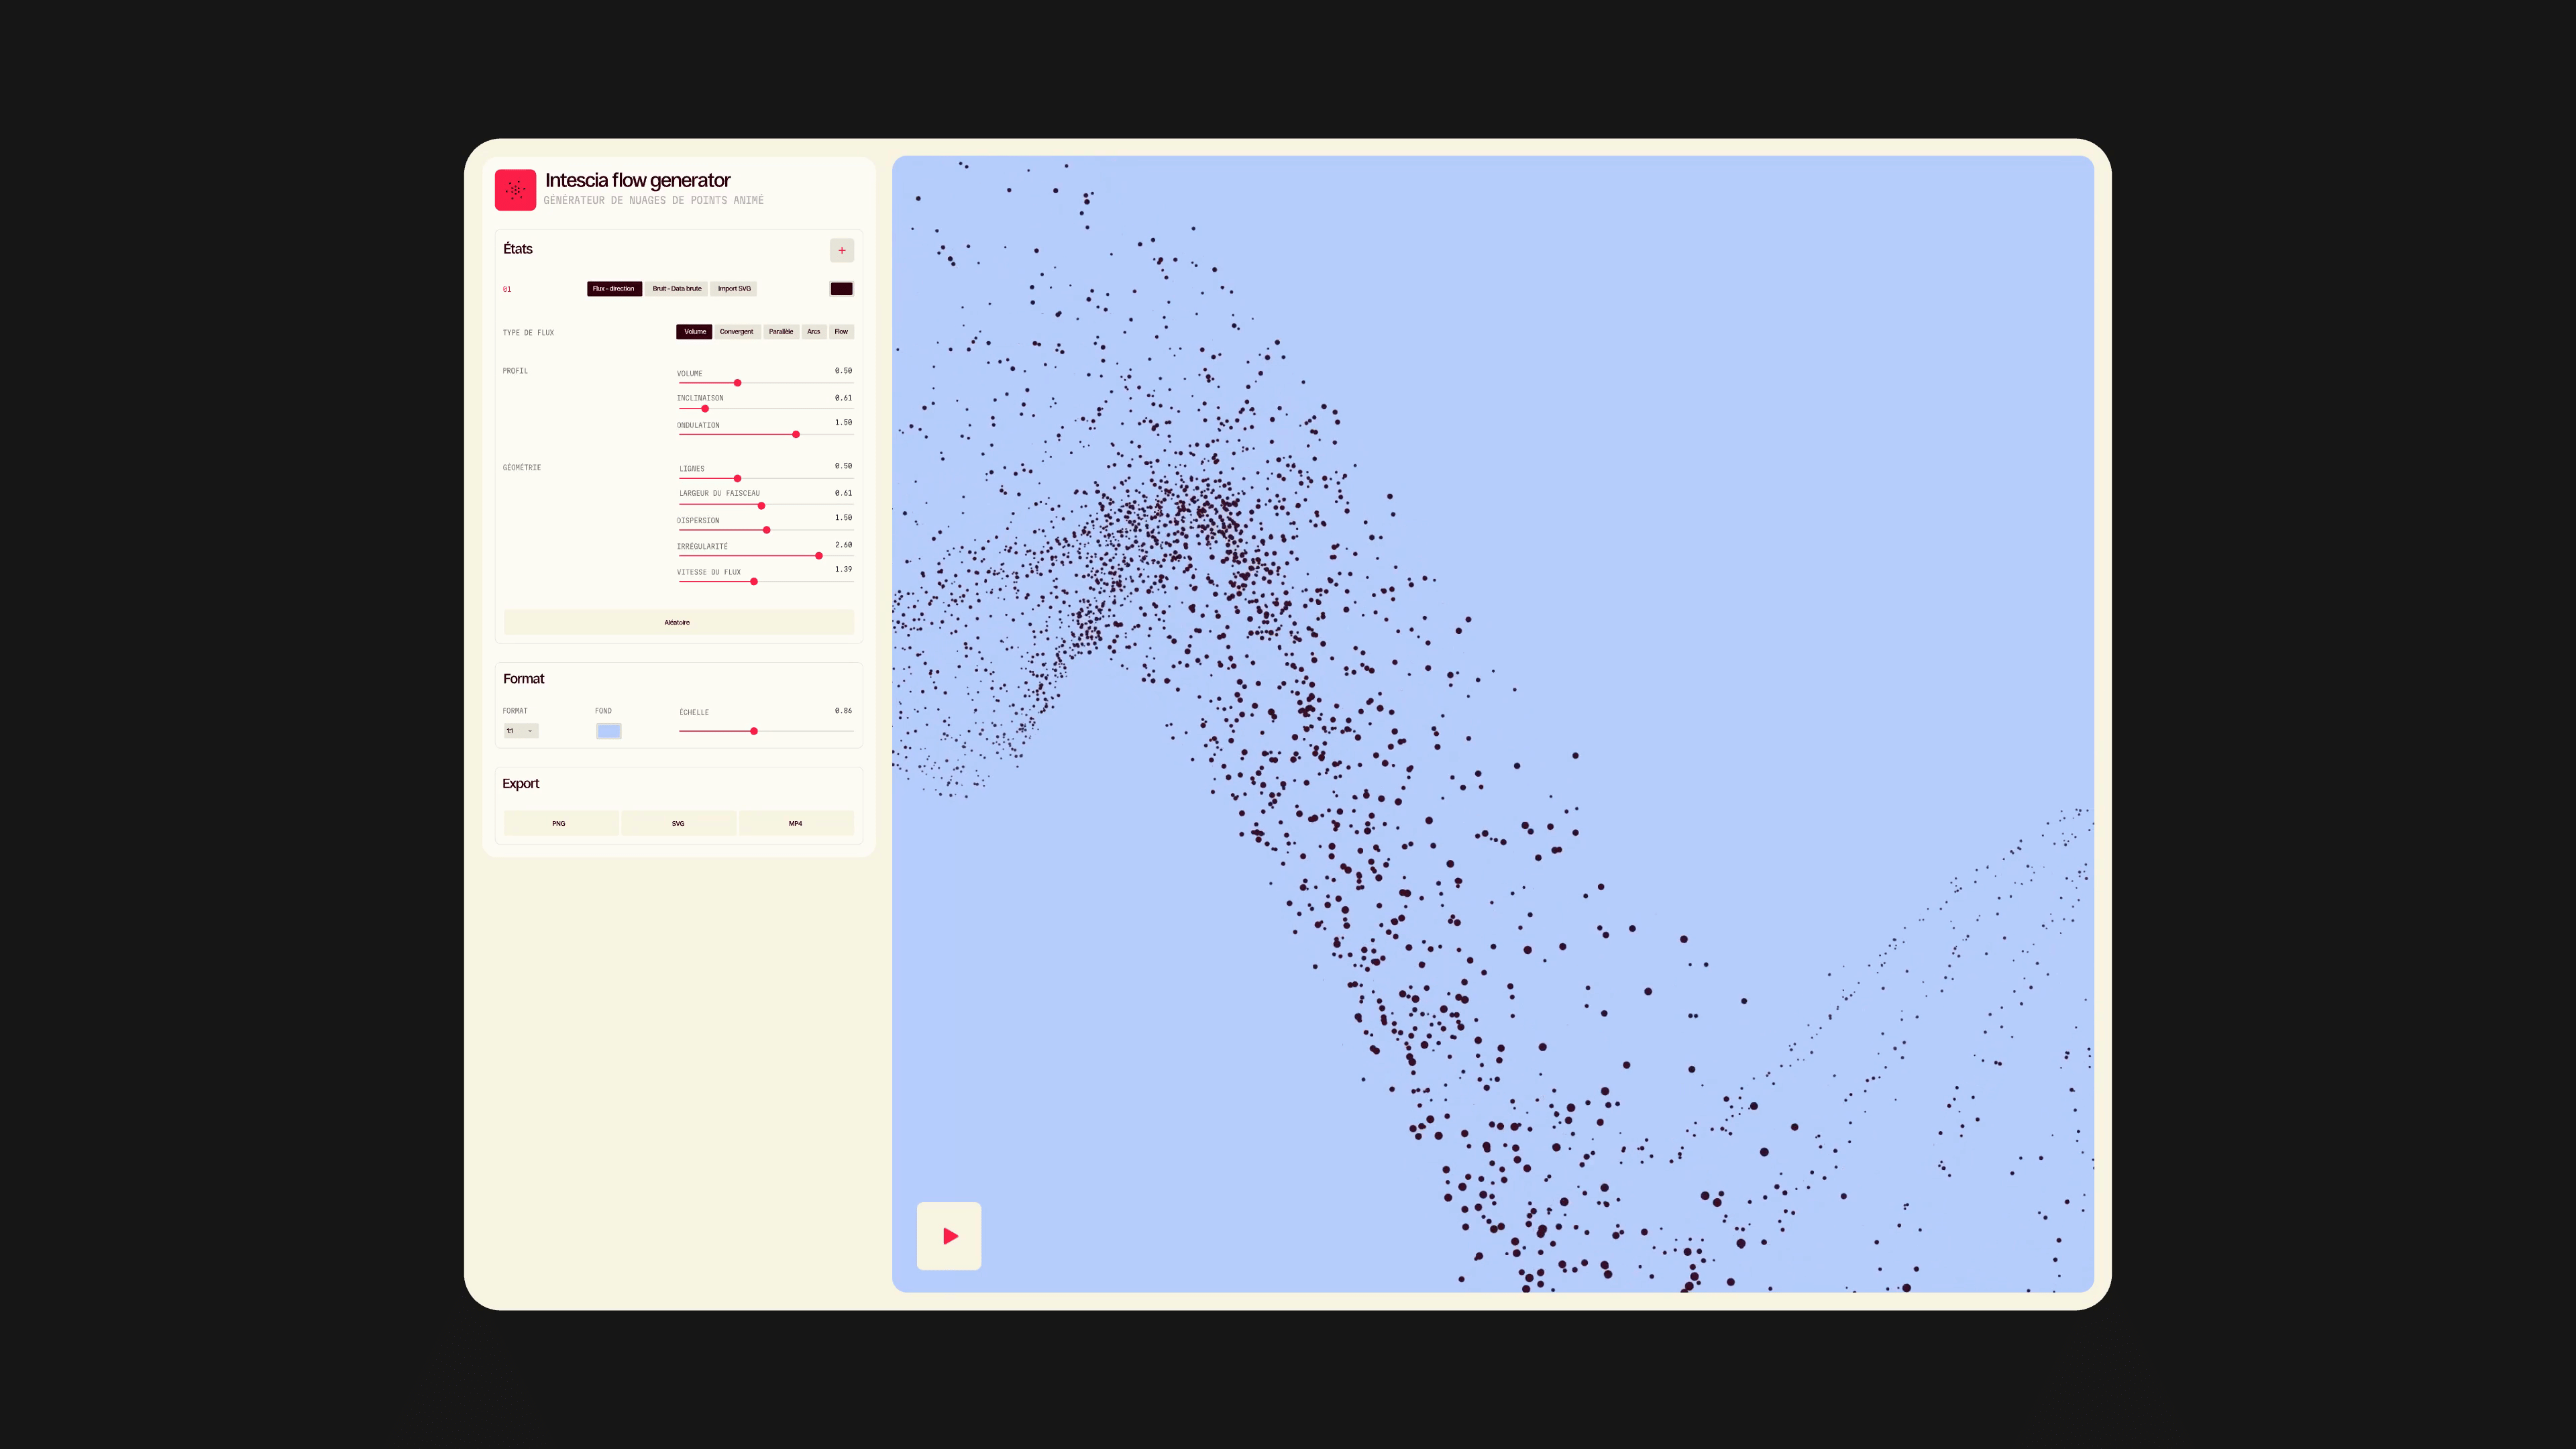Open the Format ratio dropdown
Screen dimensions: 2576x1449
coord(521,731)
